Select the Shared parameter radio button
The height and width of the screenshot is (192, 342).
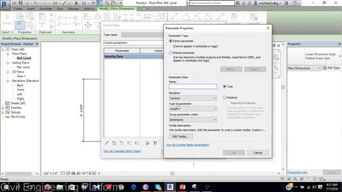170,53
